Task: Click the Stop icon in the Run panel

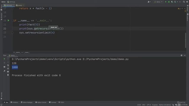Action: click(x=4, y=63)
